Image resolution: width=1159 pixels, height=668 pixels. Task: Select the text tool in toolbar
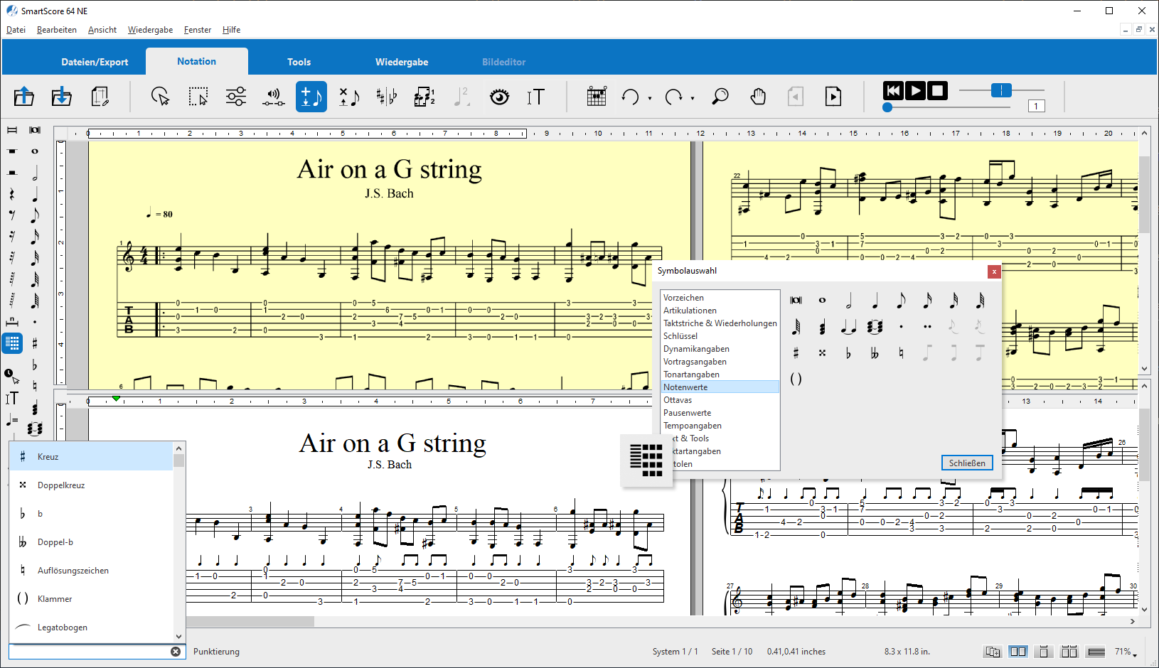(x=535, y=97)
